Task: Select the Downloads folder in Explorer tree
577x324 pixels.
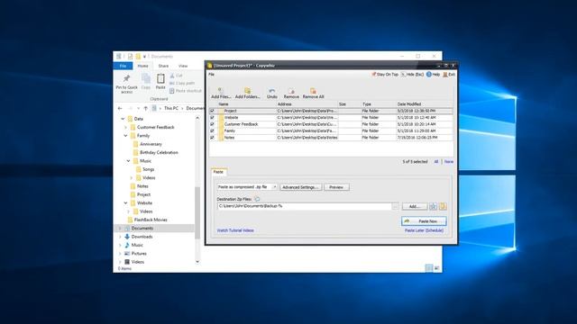Action: click(142, 237)
